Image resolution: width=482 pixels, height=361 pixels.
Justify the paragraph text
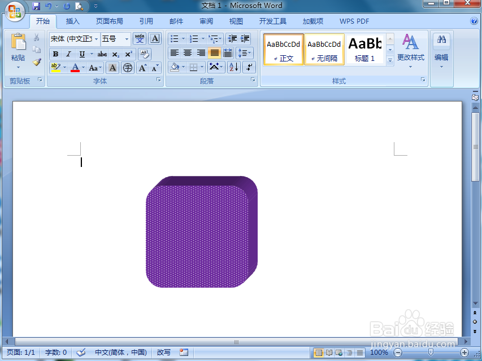tap(214, 53)
